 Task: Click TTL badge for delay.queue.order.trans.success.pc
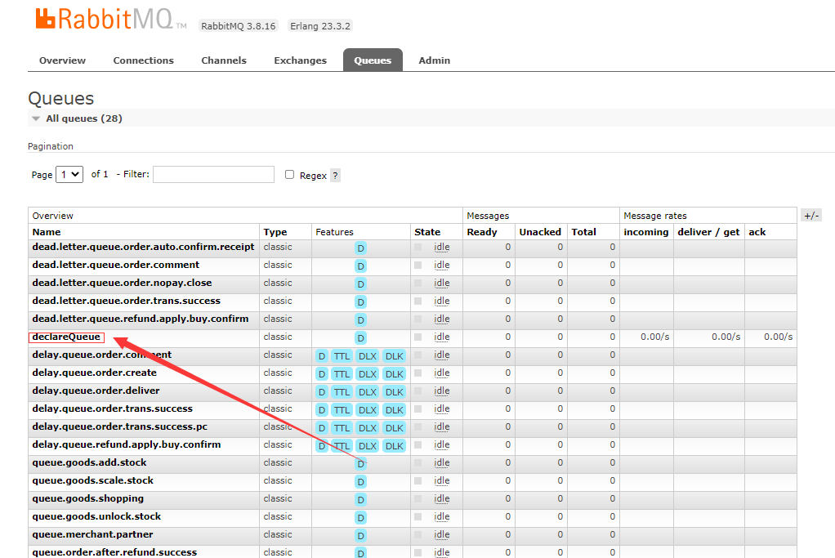point(342,428)
